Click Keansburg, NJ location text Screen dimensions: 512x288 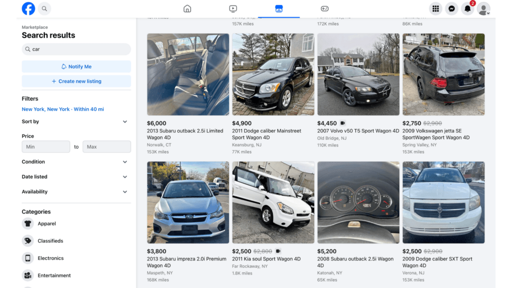coord(247,145)
